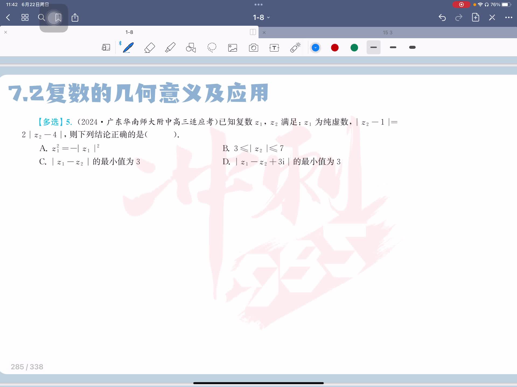Pick the red pen color
517x387 pixels.
(335, 48)
